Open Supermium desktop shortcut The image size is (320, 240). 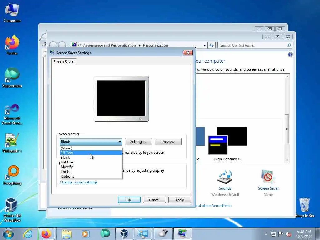[12, 77]
